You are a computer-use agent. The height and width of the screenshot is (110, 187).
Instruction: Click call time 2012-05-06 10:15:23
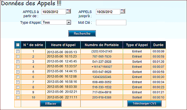(62, 56)
